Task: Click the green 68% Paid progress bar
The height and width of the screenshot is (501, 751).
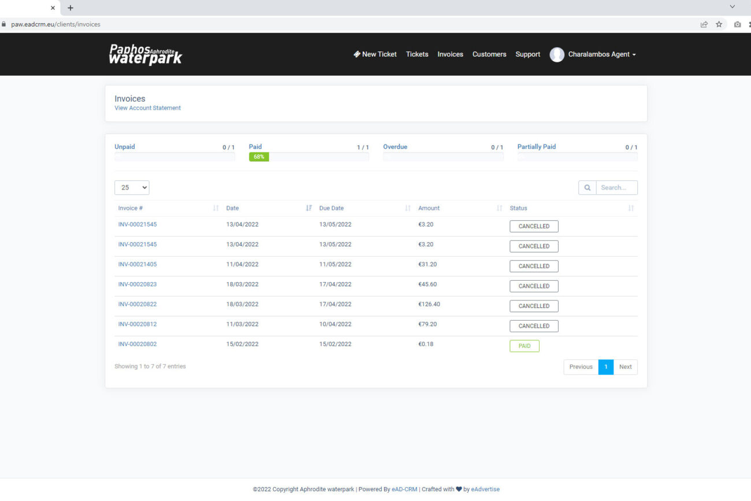Action: [259, 157]
